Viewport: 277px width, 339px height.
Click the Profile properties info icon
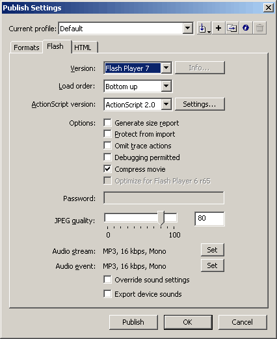(246, 28)
